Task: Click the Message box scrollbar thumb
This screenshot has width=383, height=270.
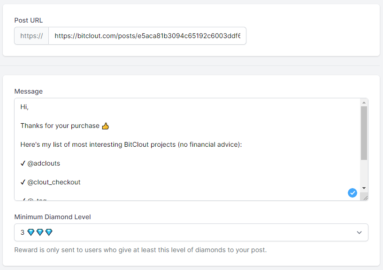Action: pyautogui.click(x=364, y=133)
